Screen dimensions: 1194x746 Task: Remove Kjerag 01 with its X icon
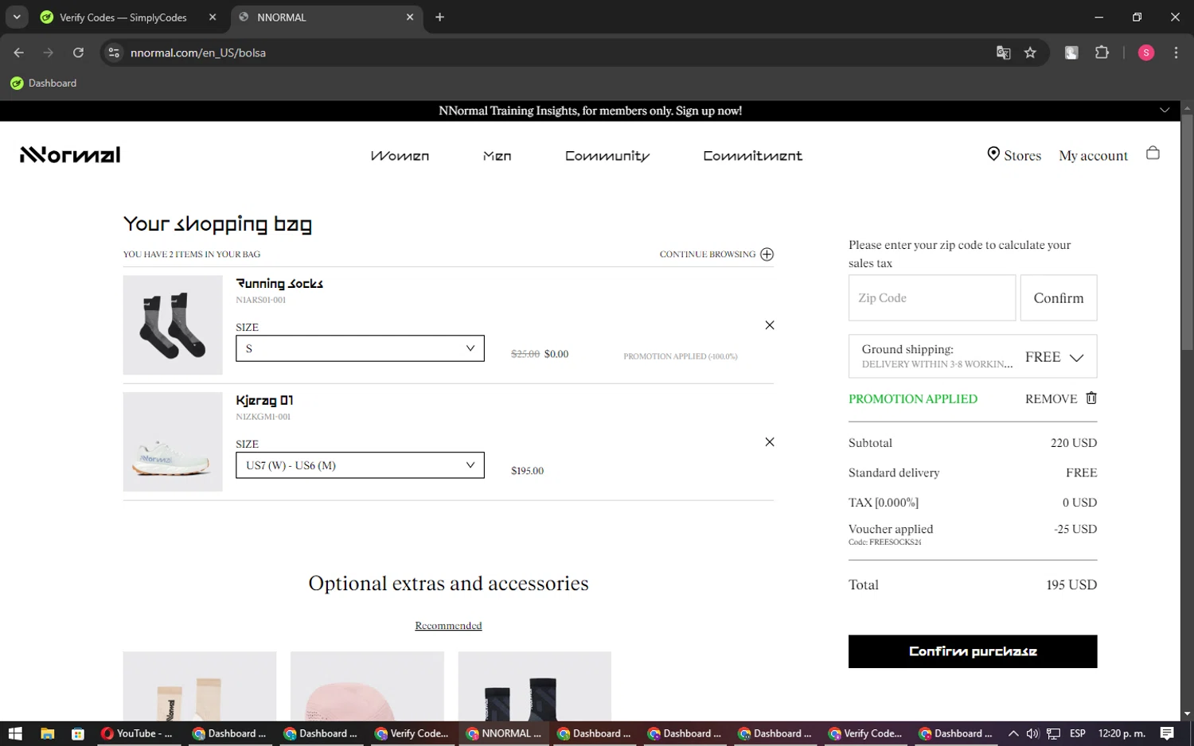coord(770,442)
